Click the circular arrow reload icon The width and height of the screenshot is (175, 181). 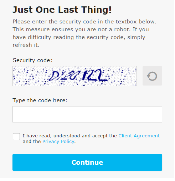coord(153,76)
